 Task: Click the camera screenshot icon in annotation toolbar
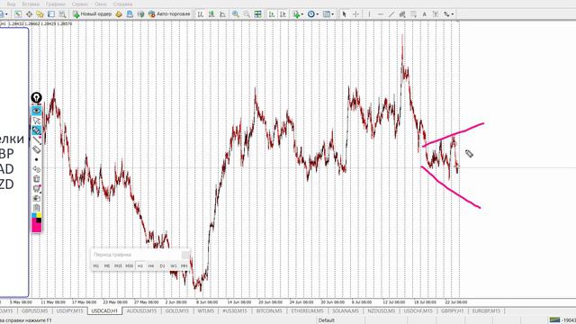(x=36, y=198)
